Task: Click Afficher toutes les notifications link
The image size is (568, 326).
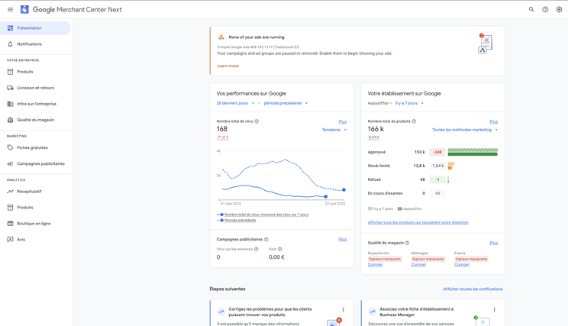Action: pyautogui.click(x=473, y=289)
